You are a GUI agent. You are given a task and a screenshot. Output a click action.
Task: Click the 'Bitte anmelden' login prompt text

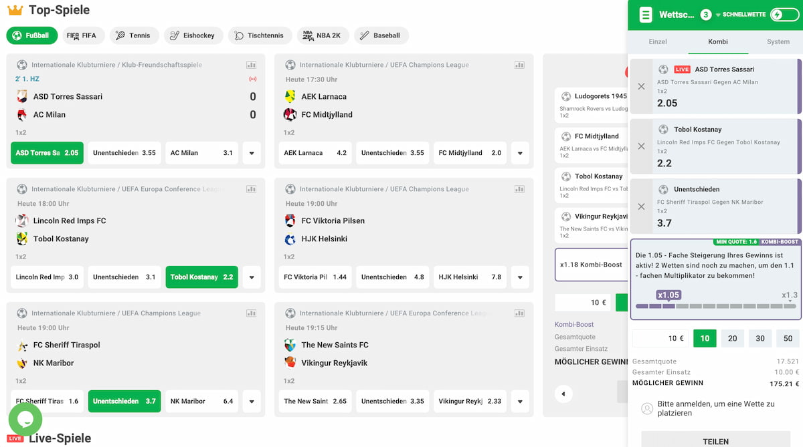pyautogui.click(x=716, y=408)
